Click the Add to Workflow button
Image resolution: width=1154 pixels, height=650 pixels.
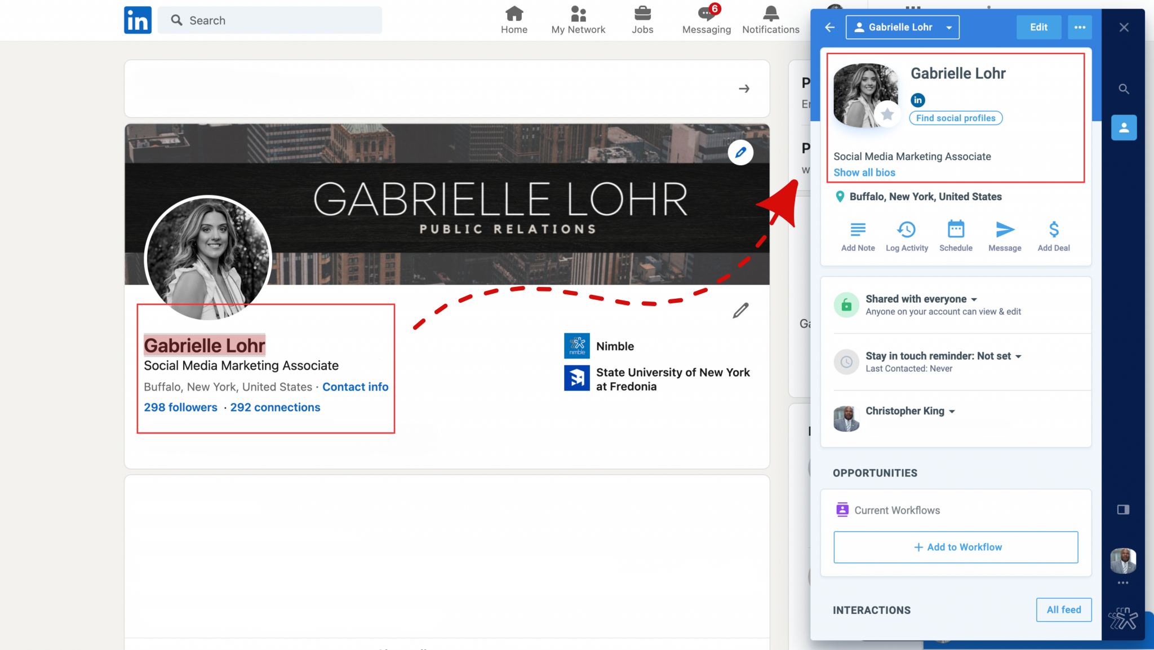956,547
